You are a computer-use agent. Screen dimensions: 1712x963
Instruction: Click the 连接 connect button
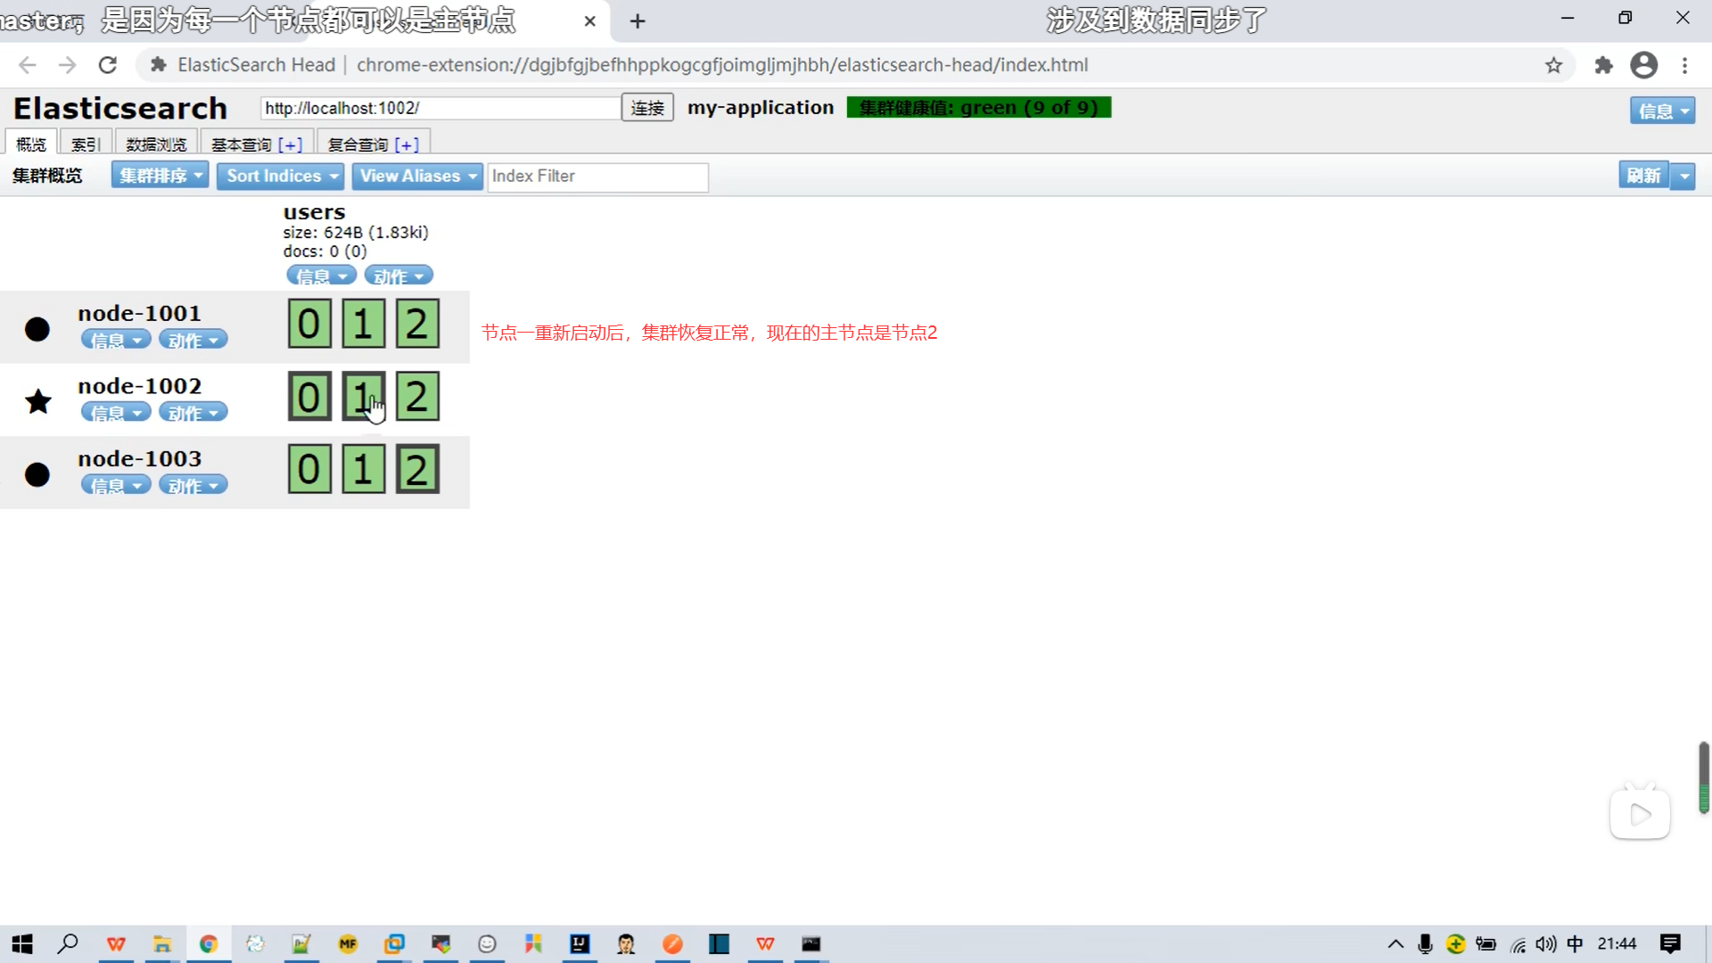tap(647, 108)
